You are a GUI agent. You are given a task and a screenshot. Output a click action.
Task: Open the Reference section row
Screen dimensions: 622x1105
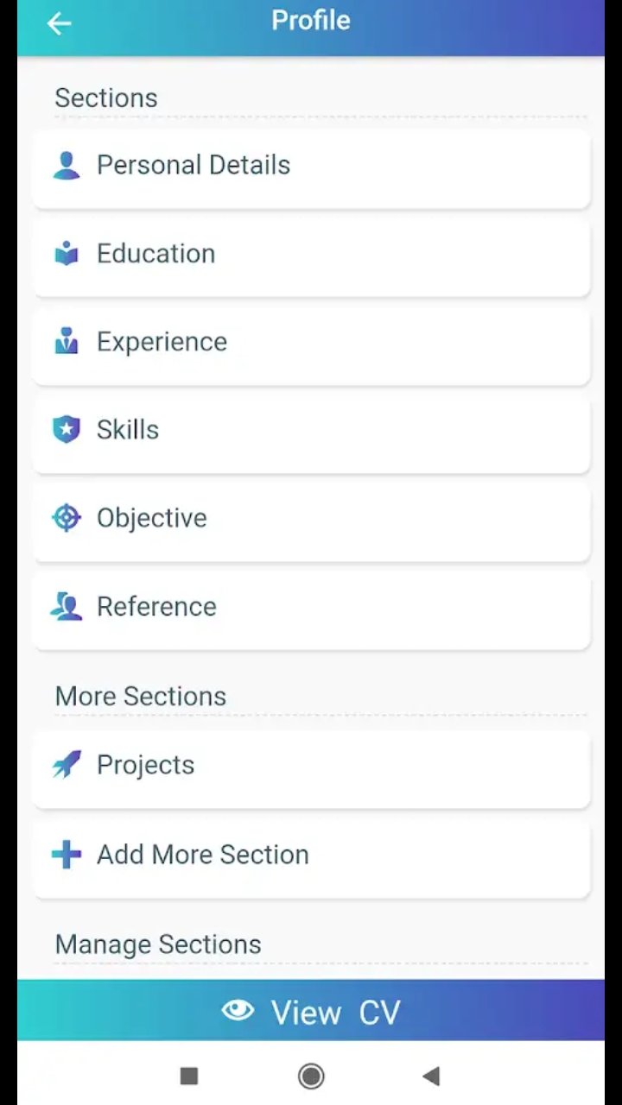coord(311,607)
